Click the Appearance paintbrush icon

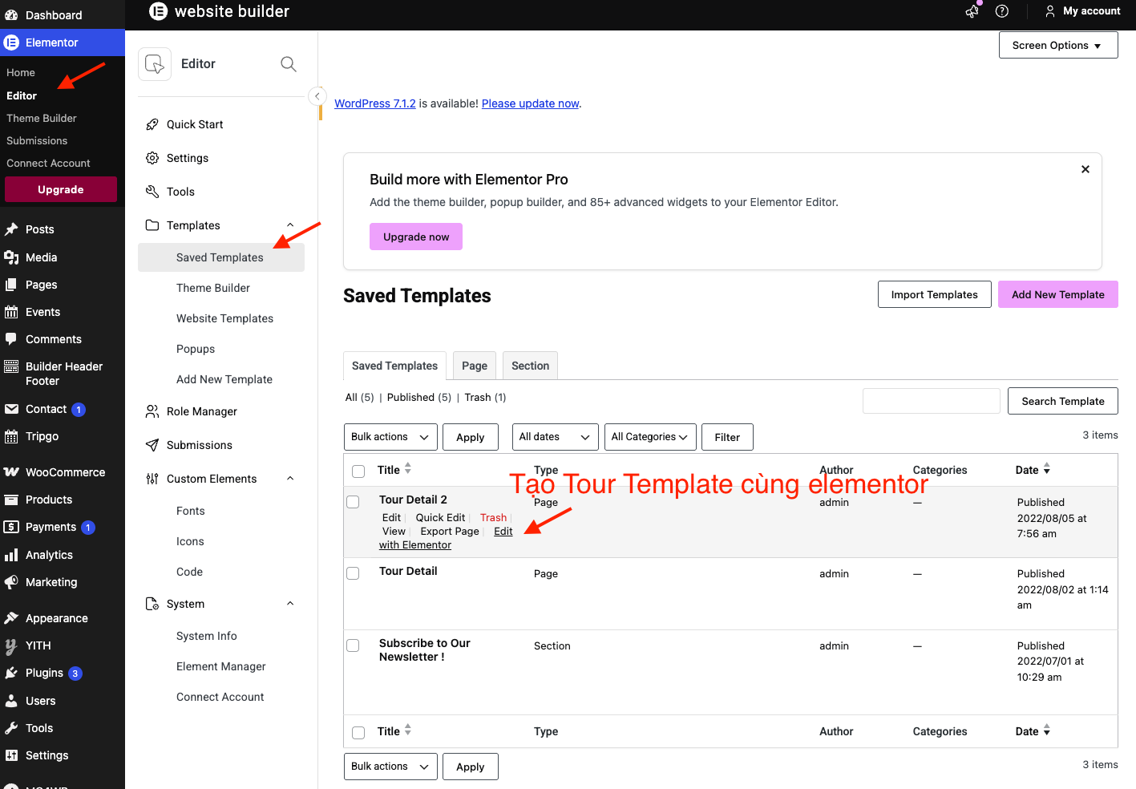click(11, 618)
